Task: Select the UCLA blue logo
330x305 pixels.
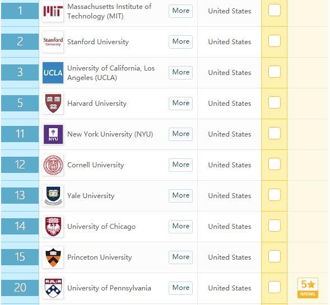Action: click(x=53, y=73)
